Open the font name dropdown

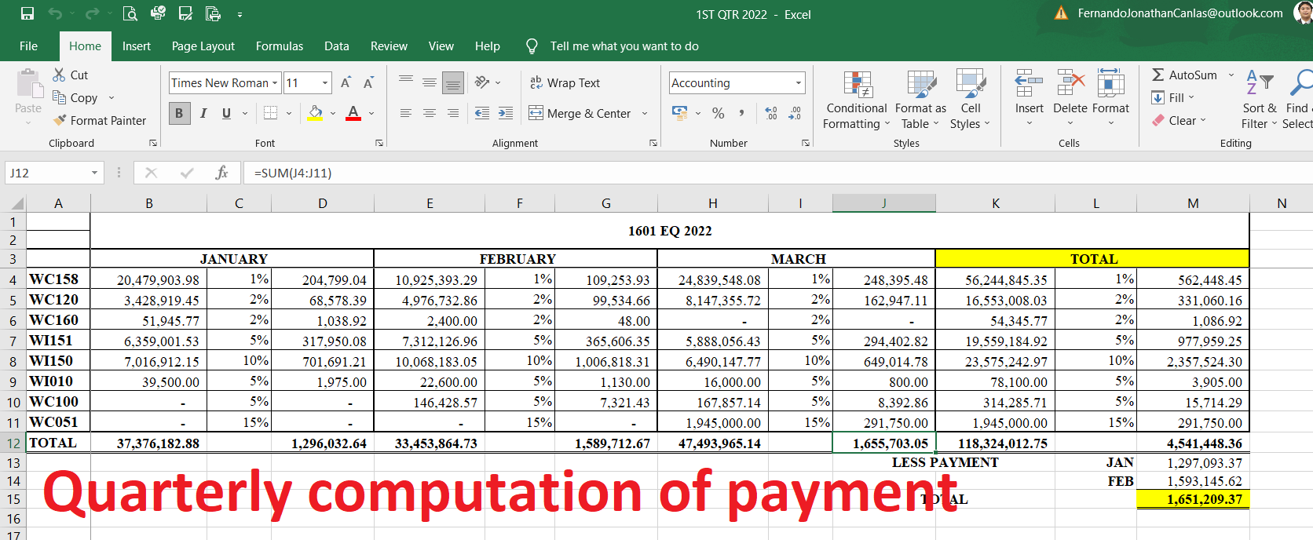(275, 82)
